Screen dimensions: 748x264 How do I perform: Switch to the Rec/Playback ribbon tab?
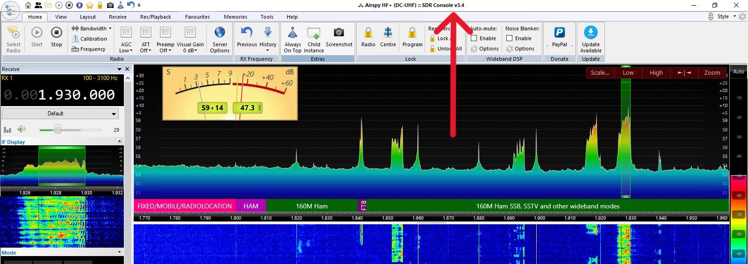156,17
